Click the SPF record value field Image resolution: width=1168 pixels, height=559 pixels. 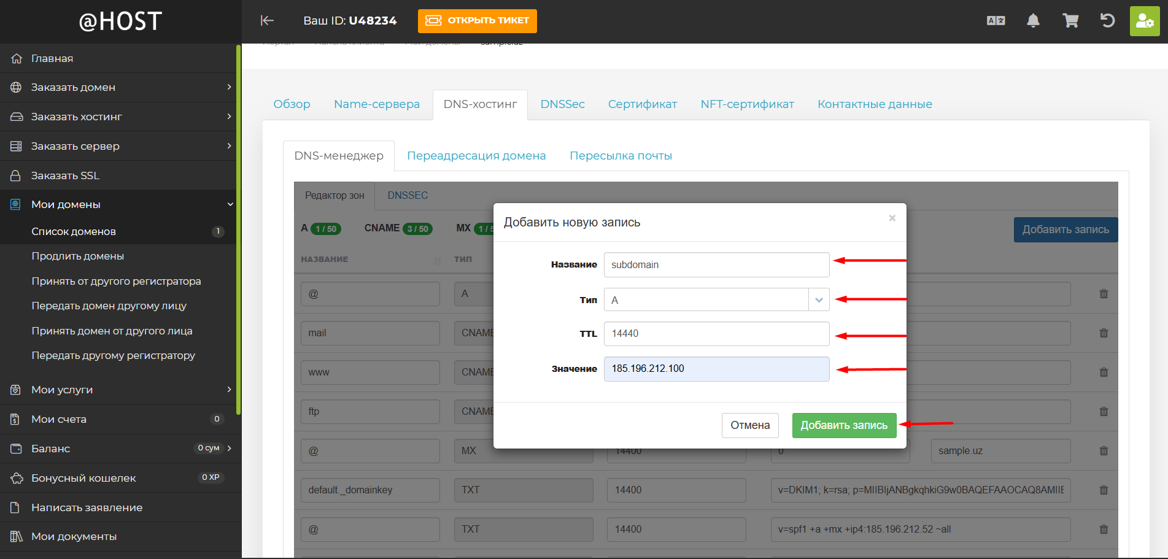coord(921,530)
